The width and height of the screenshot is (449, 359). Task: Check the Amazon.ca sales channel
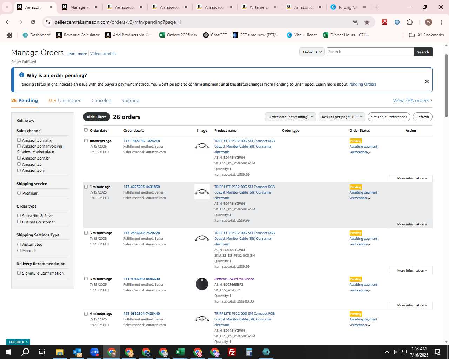coord(19,164)
